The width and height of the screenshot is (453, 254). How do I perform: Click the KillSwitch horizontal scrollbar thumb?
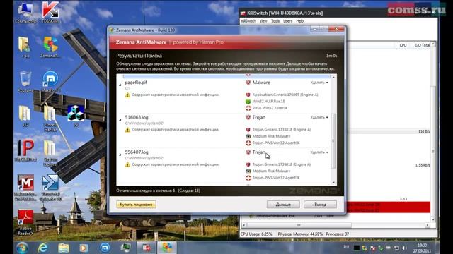pyautogui.click(x=299, y=225)
